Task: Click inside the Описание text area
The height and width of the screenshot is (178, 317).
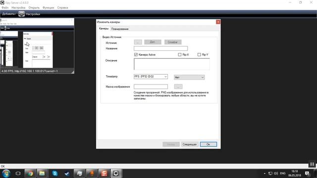Action: pyautogui.click(x=172, y=64)
